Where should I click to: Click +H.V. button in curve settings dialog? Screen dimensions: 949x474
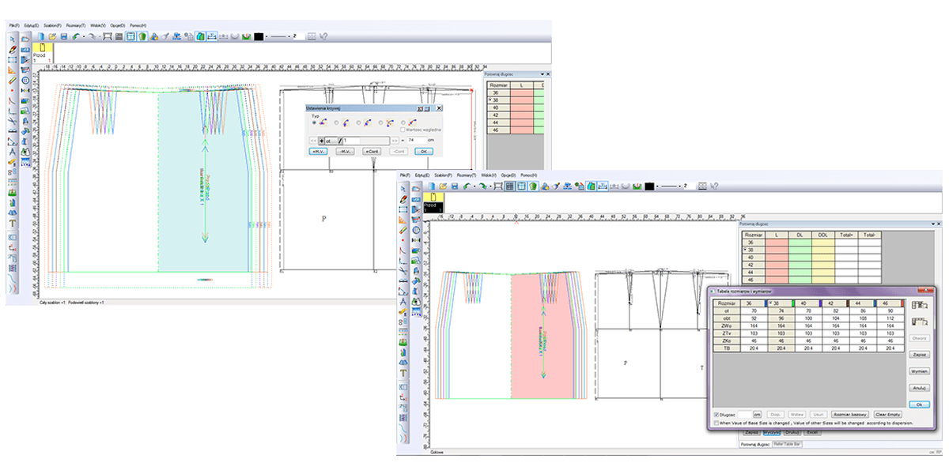click(318, 152)
